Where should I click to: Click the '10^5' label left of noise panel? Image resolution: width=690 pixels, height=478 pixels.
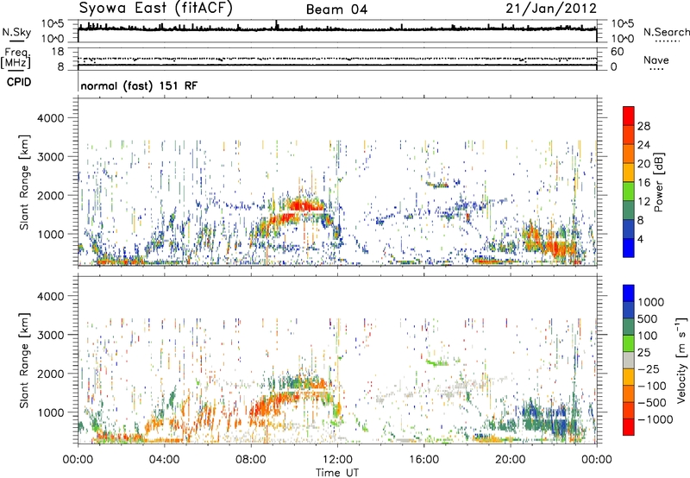(53, 24)
